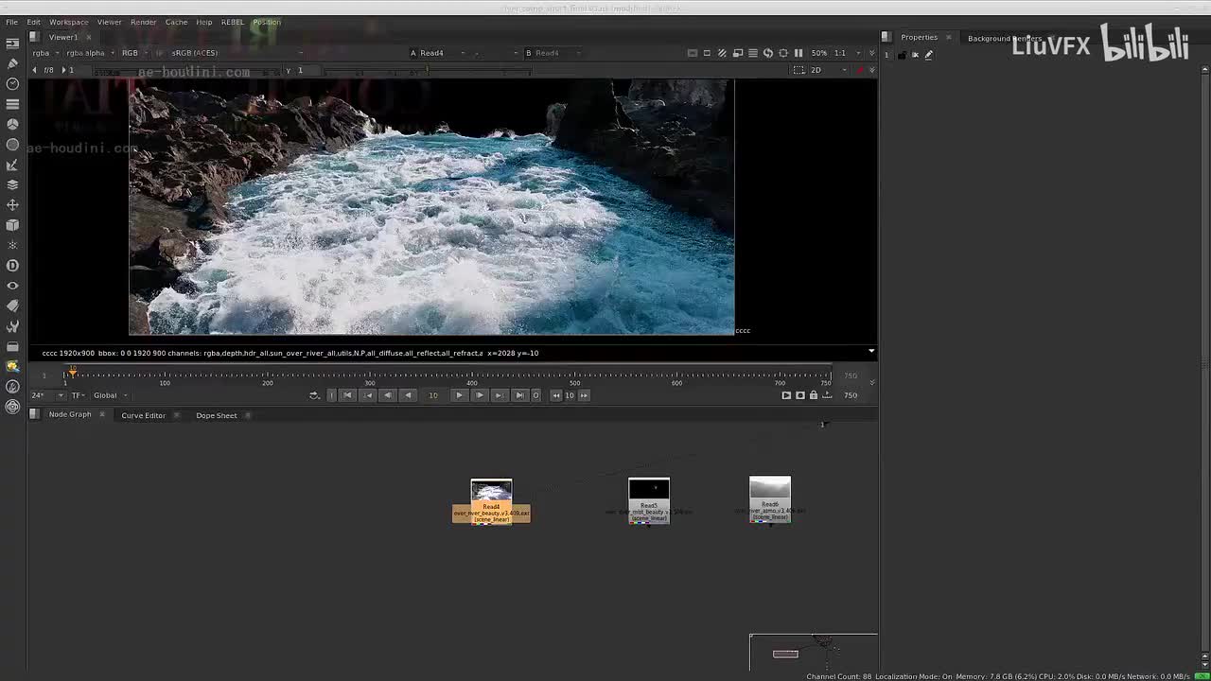Click the timeline playhead at frame 10
This screenshot has width=1211, height=681.
73,374
